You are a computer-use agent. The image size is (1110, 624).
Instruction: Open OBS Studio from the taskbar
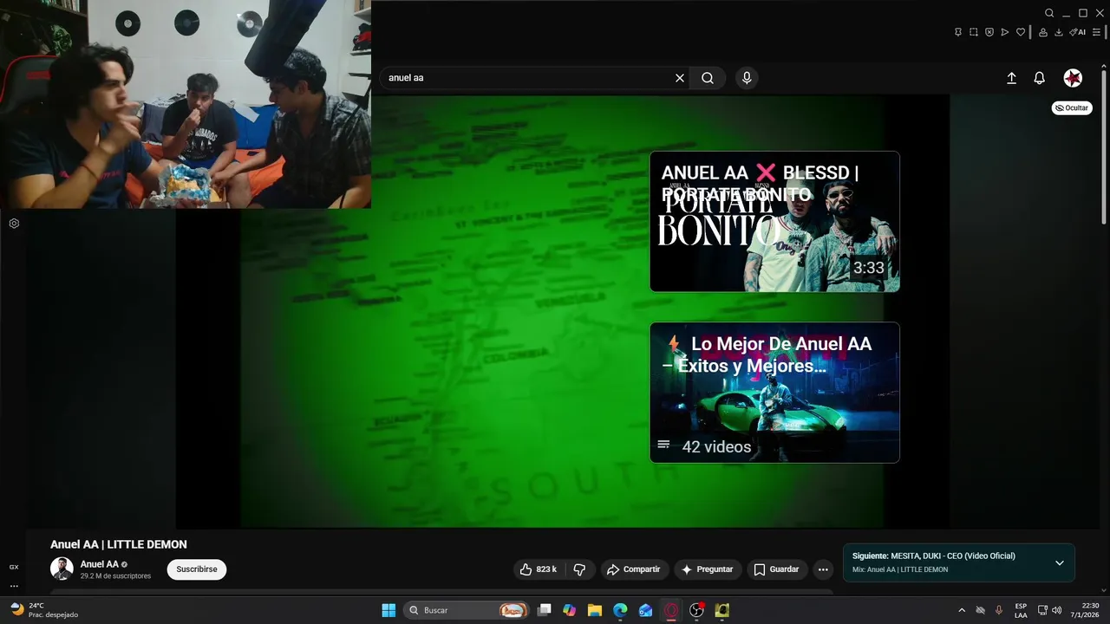click(696, 610)
